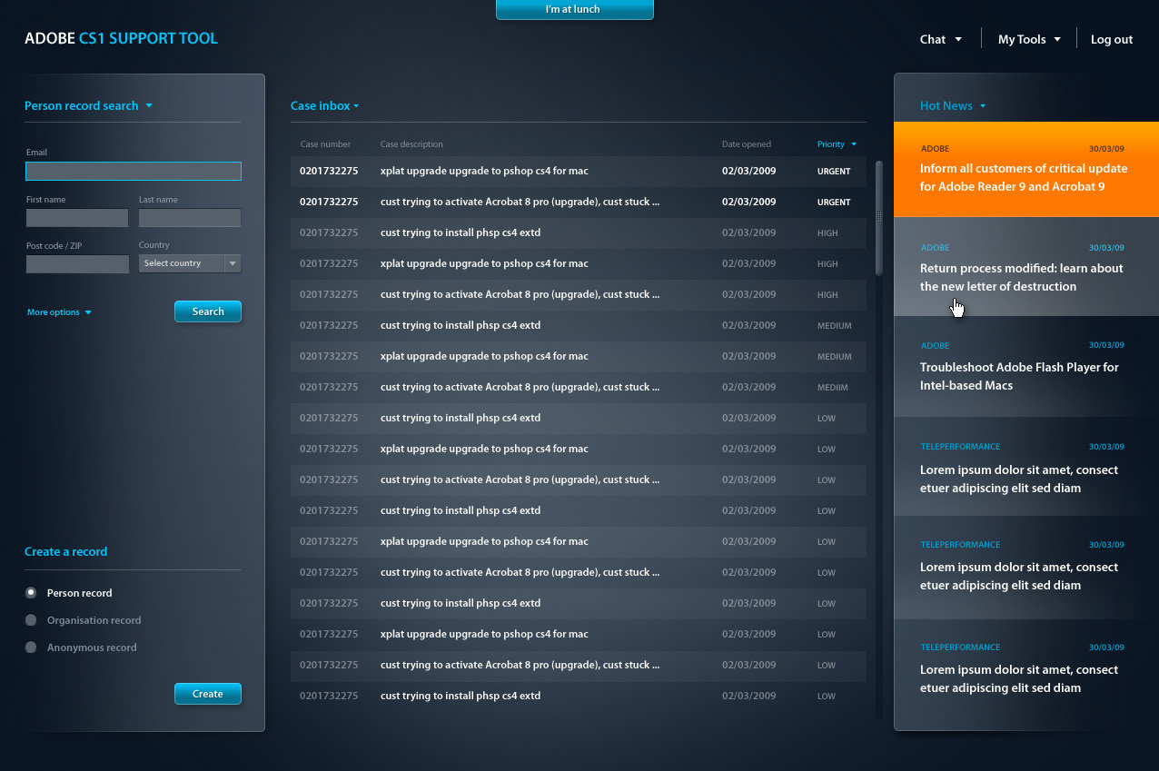Expand the Person record search dropdown
Viewport: 1159px width, 771px height.
[88, 105]
